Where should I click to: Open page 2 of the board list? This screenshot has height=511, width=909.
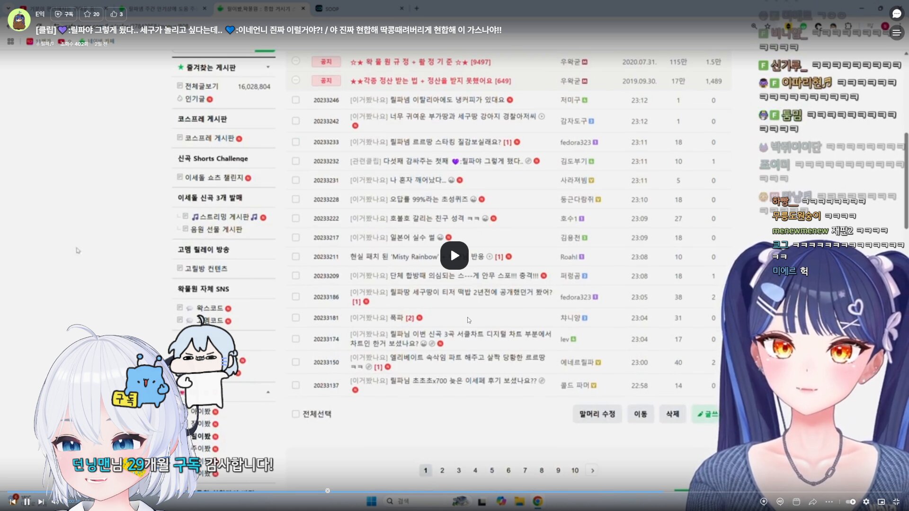click(442, 470)
